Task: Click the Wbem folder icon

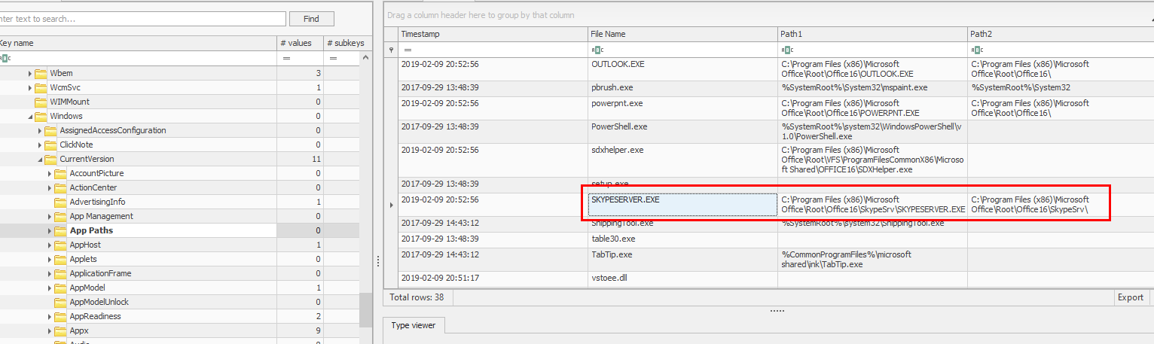Action: [x=41, y=73]
